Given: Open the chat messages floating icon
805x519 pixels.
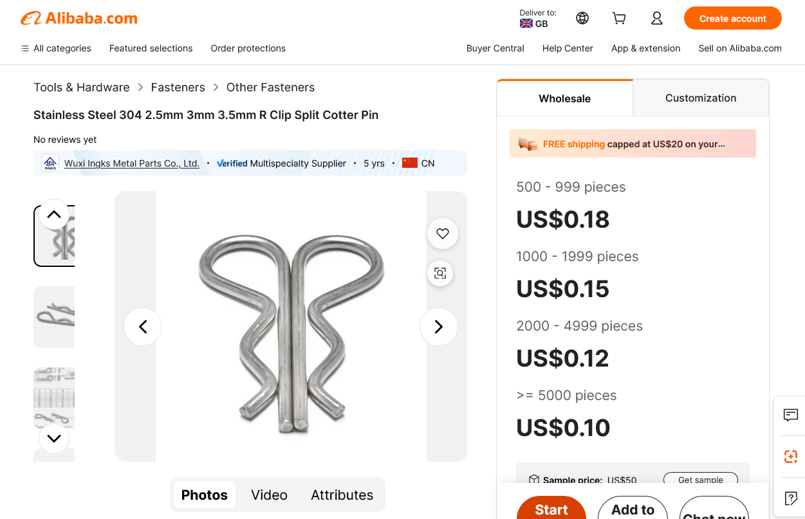Looking at the screenshot, I should point(791,415).
